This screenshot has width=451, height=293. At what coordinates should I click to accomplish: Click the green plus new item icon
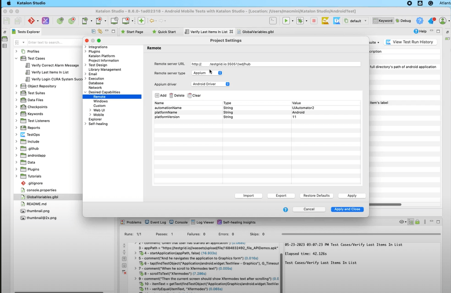point(141,21)
